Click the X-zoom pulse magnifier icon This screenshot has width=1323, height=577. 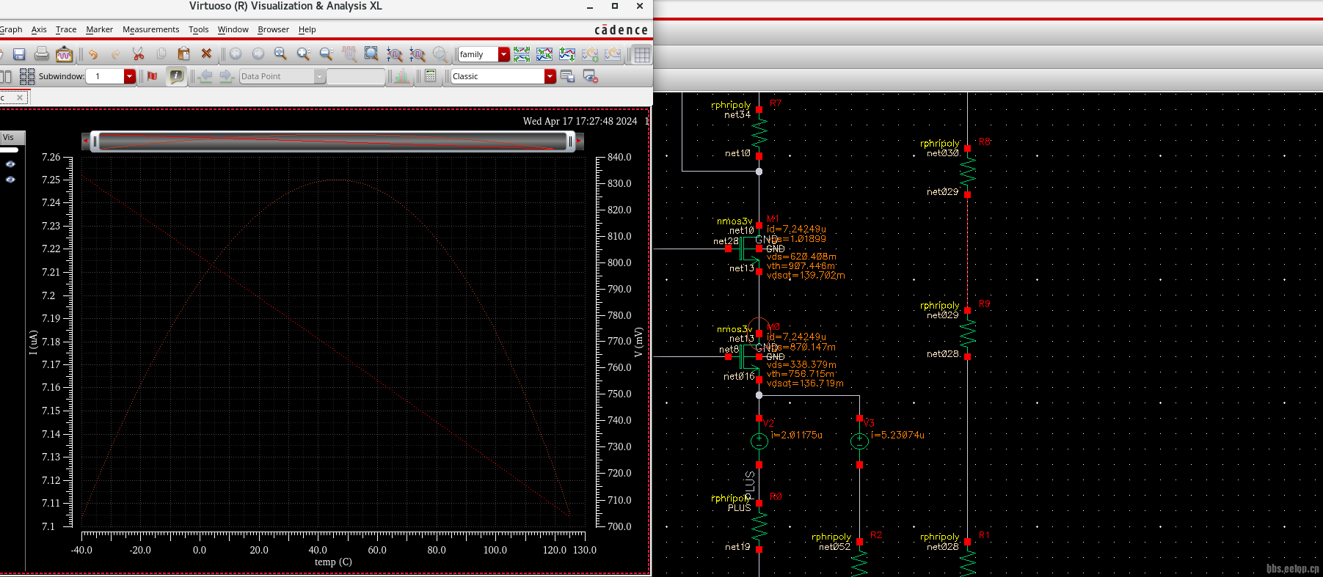pyautogui.click(x=394, y=54)
